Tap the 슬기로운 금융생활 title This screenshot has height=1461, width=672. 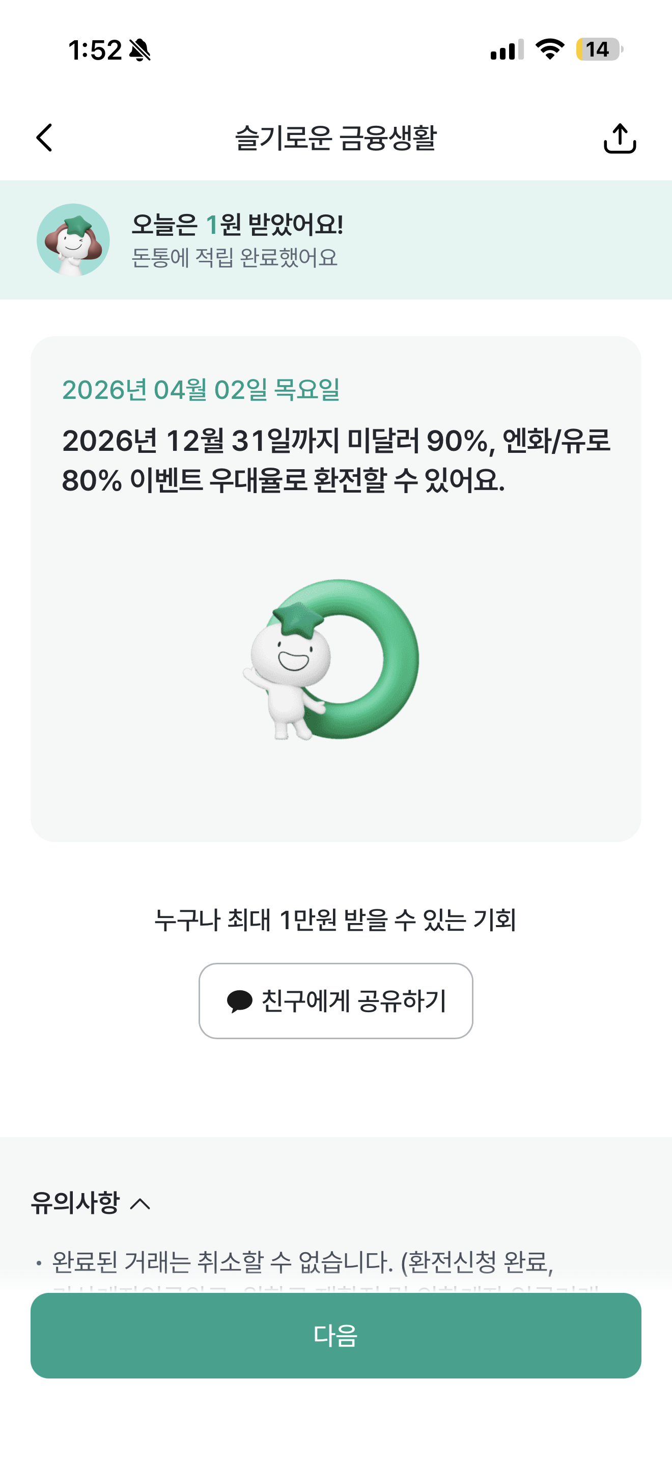pos(336,138)
